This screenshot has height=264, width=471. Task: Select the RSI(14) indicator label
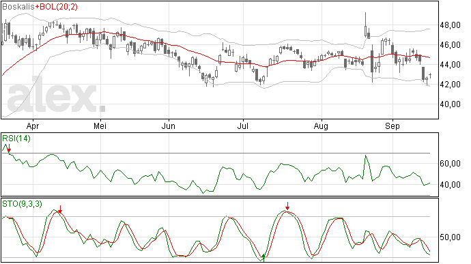16,138
